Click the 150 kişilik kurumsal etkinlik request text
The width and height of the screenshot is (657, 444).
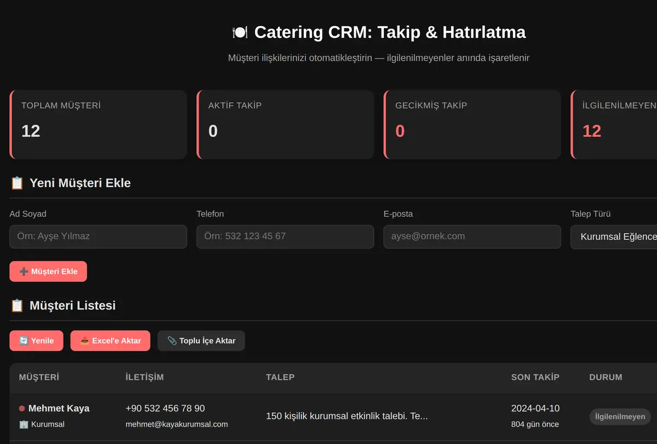pyautogui.click(x=347, y=416)
